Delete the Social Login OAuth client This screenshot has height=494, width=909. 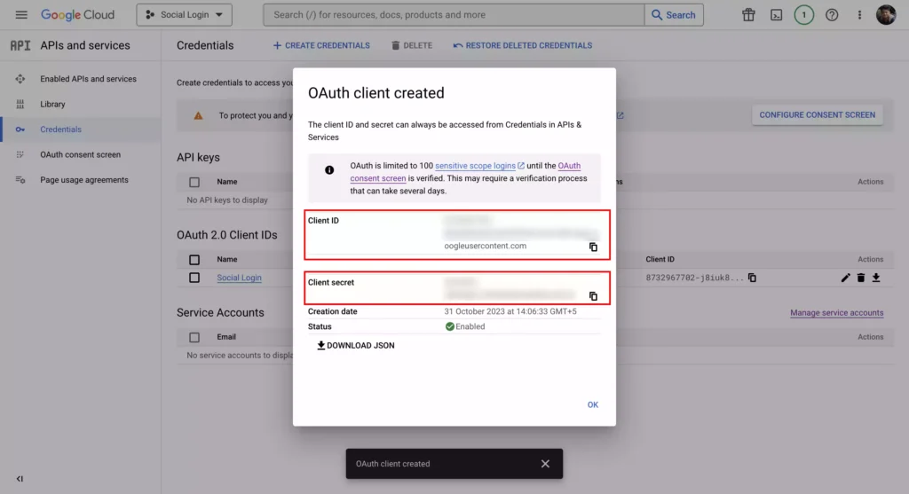pos(861,278)
